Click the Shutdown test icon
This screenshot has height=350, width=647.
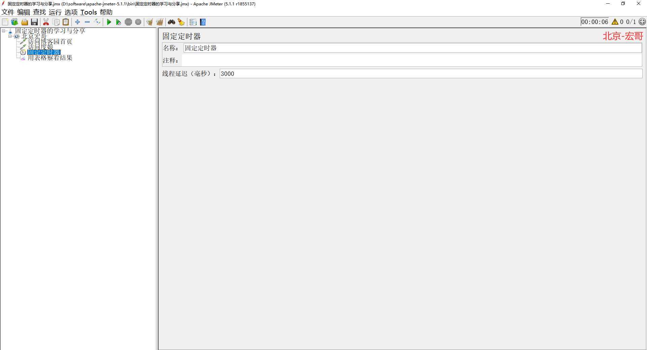pos(138,22)
